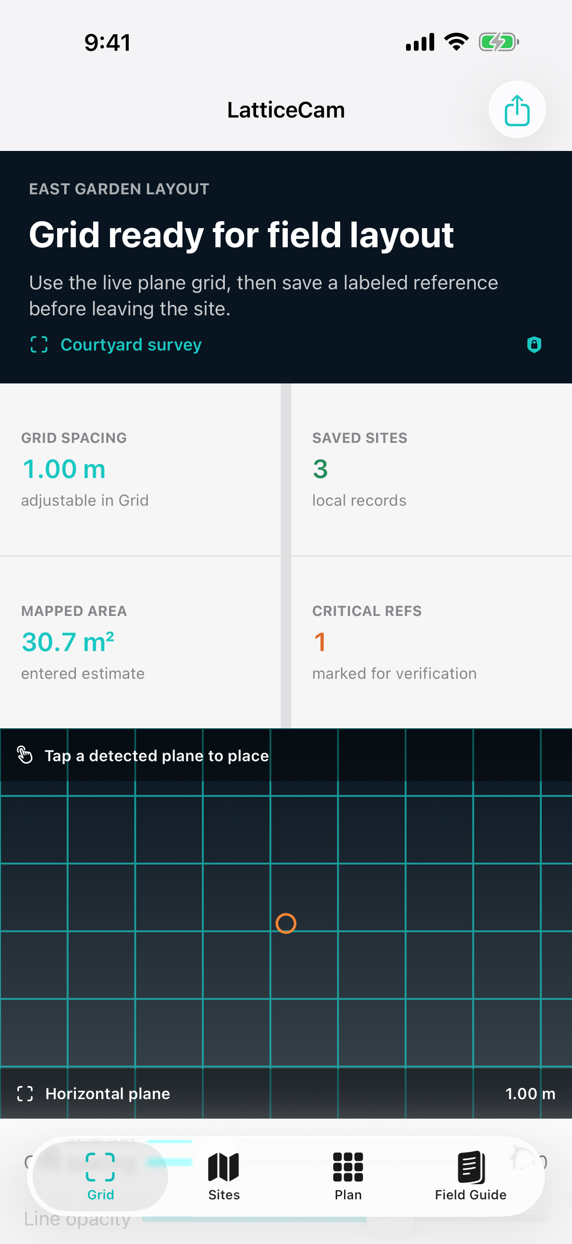Tap the Horizontal plane viewfinder icon
The height and width of the screenshot is (1244, 572).
point(25,1094)
